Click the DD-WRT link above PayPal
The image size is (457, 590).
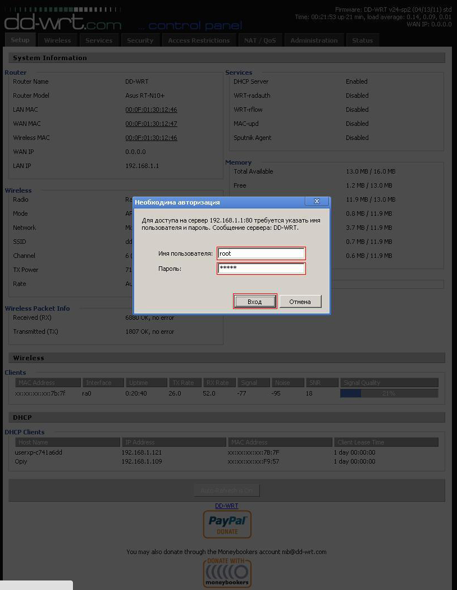[227, 506]
